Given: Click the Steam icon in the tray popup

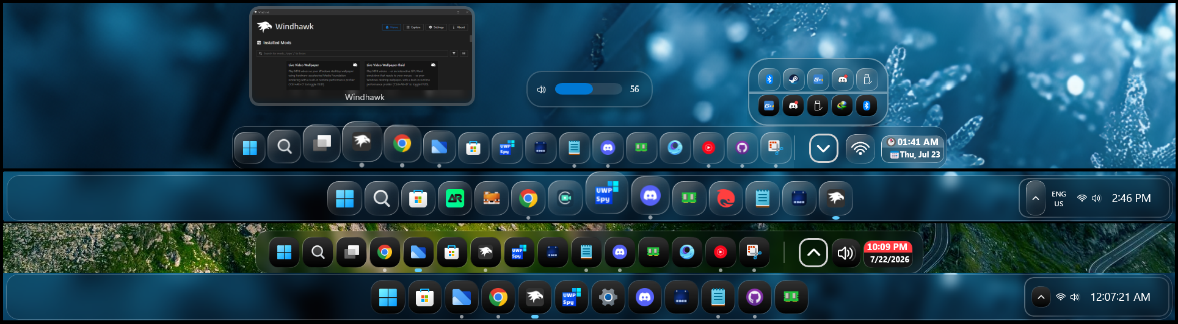Looking at the screenshot, I should pos(793,79).
